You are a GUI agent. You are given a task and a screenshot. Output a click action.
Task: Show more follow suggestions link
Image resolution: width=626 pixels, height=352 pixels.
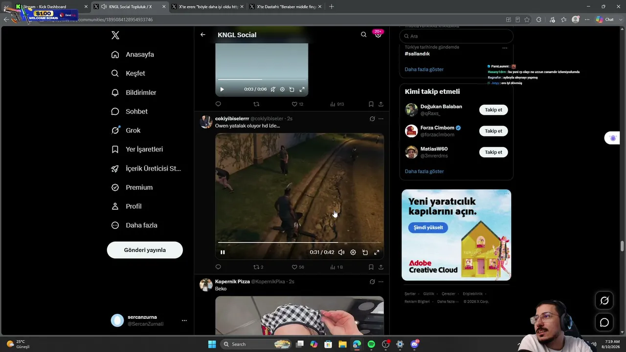[424, 172]
